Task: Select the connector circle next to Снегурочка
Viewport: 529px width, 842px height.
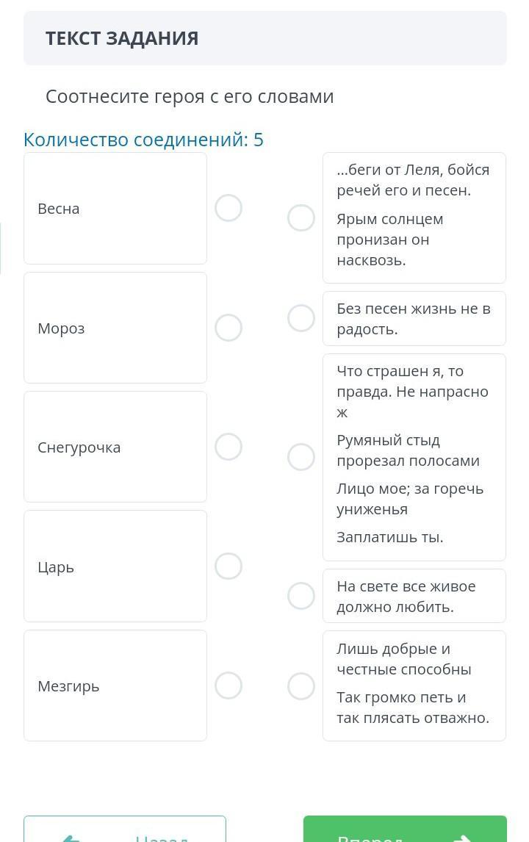Action: pos(228,447)
